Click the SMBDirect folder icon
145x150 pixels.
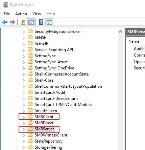pos(30,123)
